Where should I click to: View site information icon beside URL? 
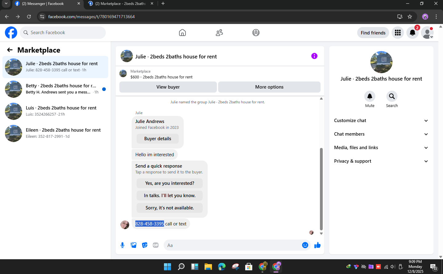42,17
